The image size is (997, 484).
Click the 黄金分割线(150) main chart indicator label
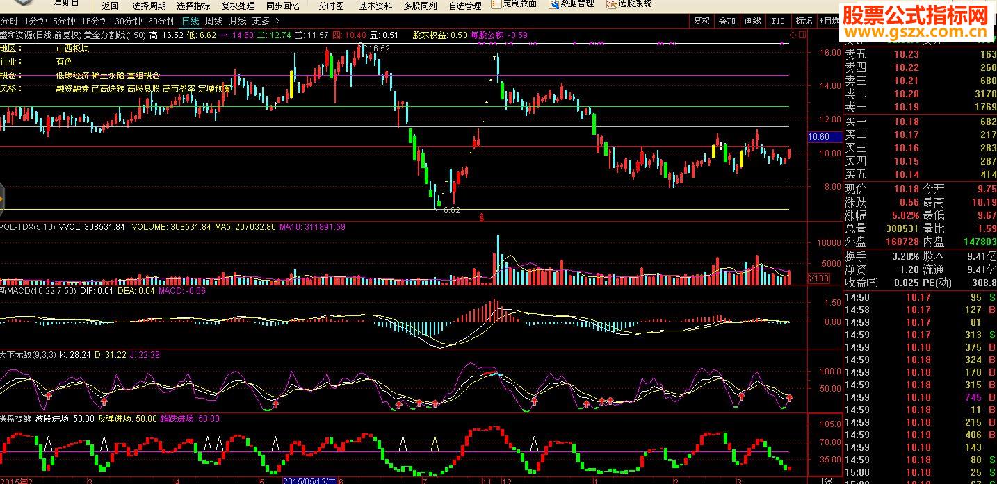115,35
